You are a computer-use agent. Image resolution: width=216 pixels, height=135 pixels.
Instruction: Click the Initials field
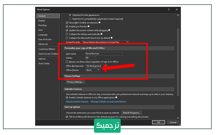click(x=90, y=58)
